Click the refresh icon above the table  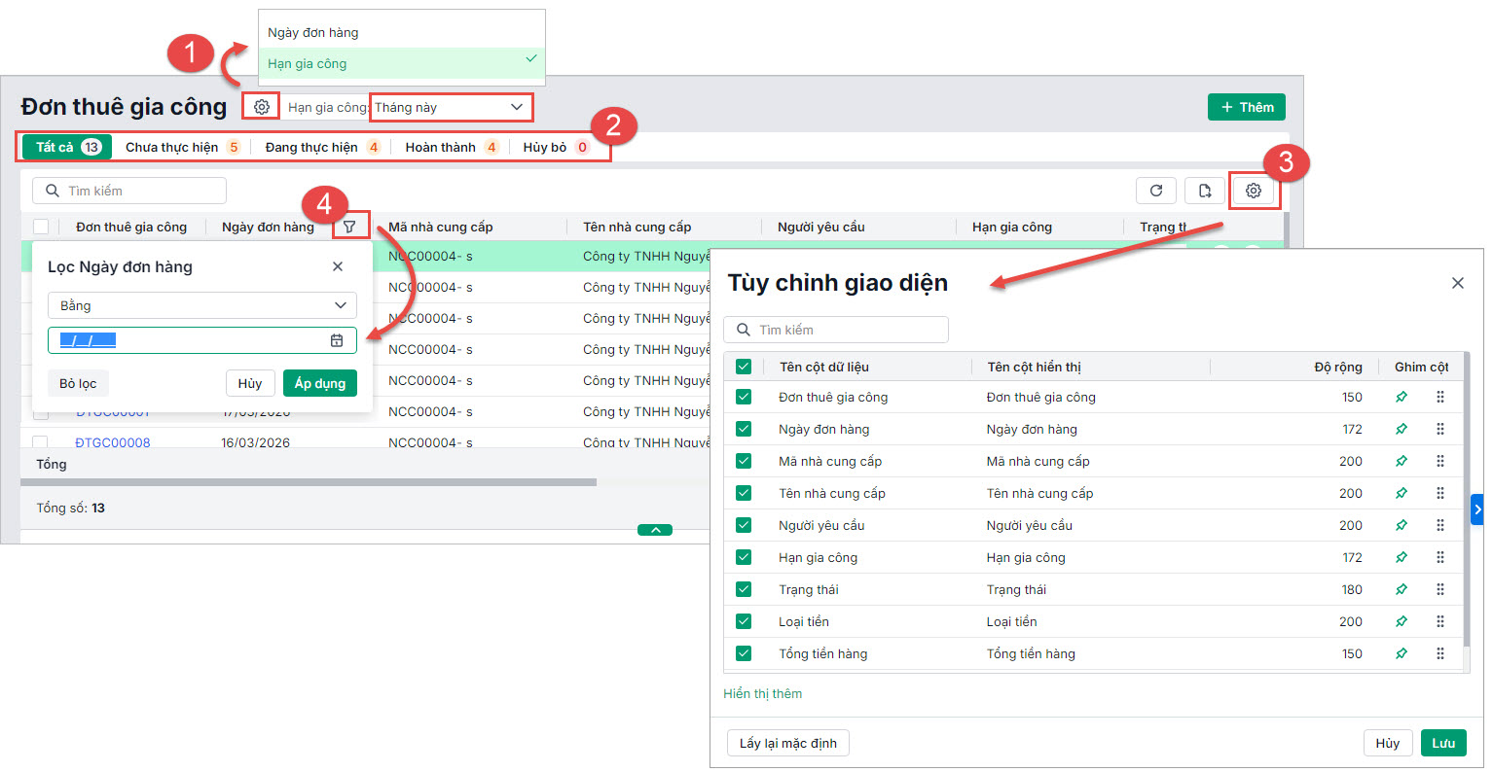[1156, 191]
